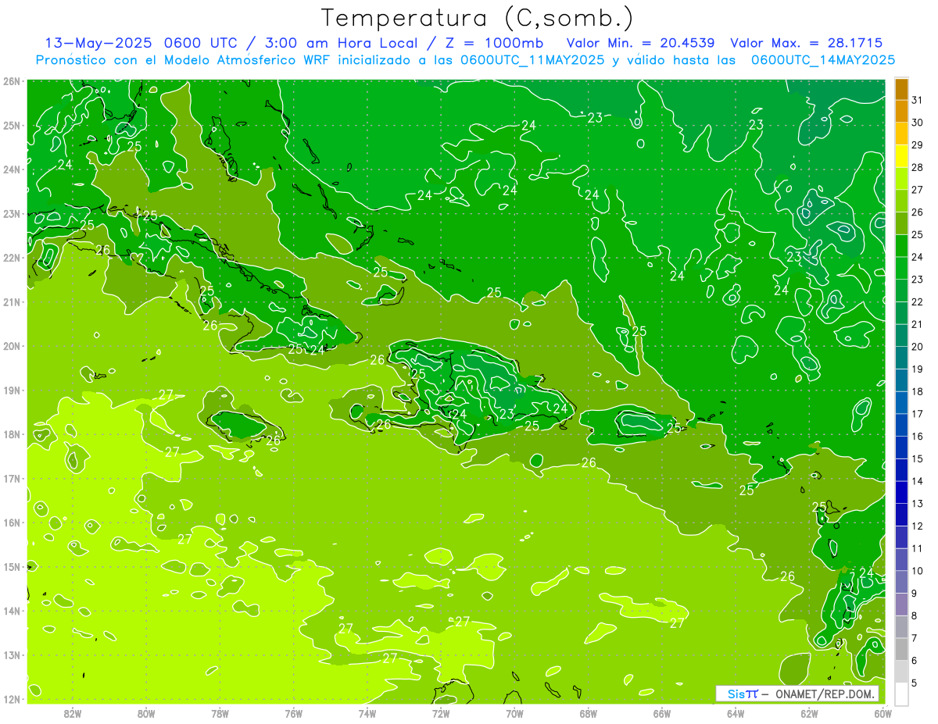The image size is (938, 724).
Task: Click the latitude label "26N"
Action: tap(12, 81)
